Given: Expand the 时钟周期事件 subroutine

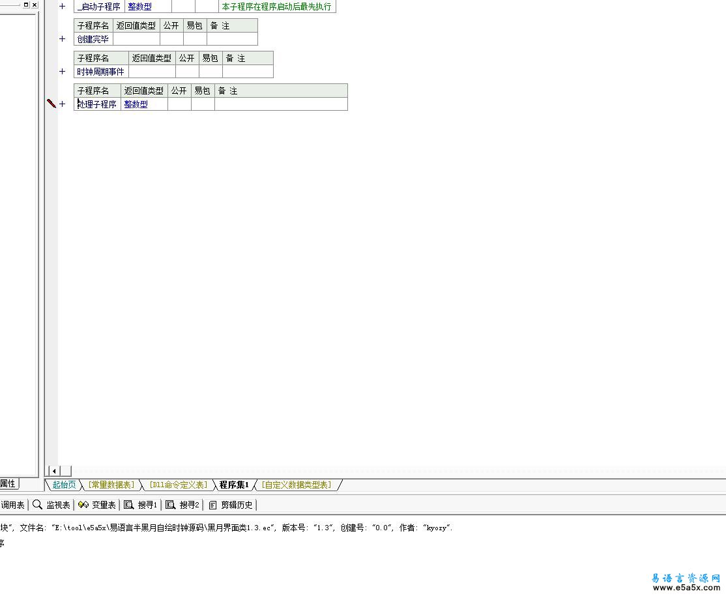Looking at the screenshot, I should [63, 71].
